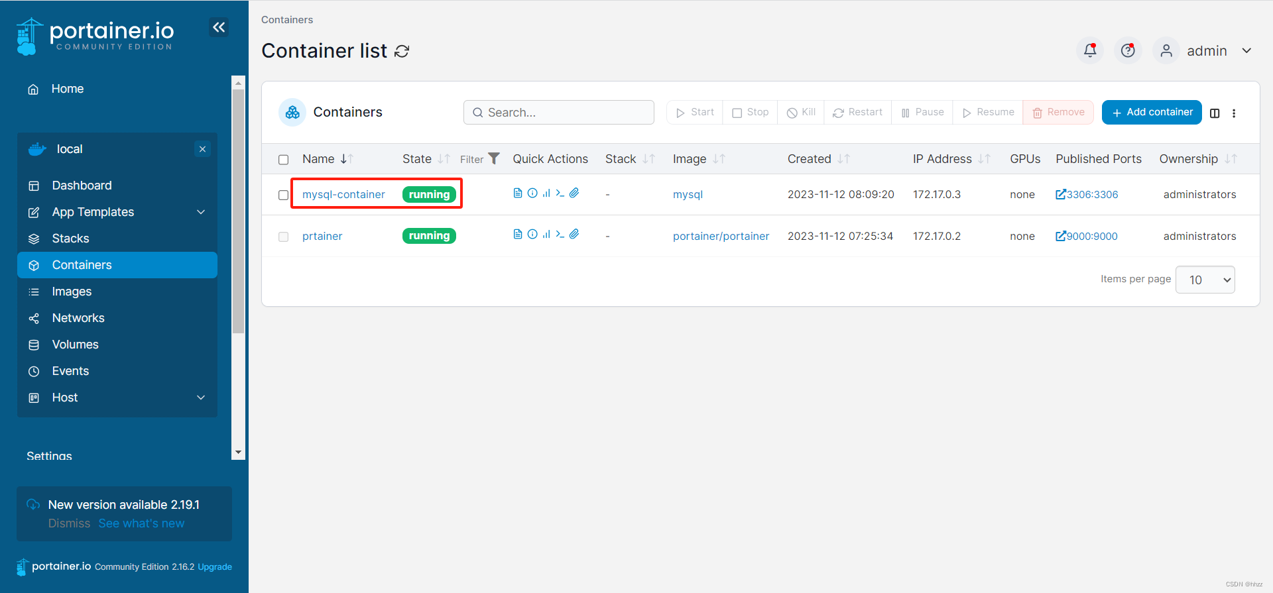Viewport: 1273px width, 593px height.
Task: Open stats for mysql-container
Action: (x=546, y=193)
